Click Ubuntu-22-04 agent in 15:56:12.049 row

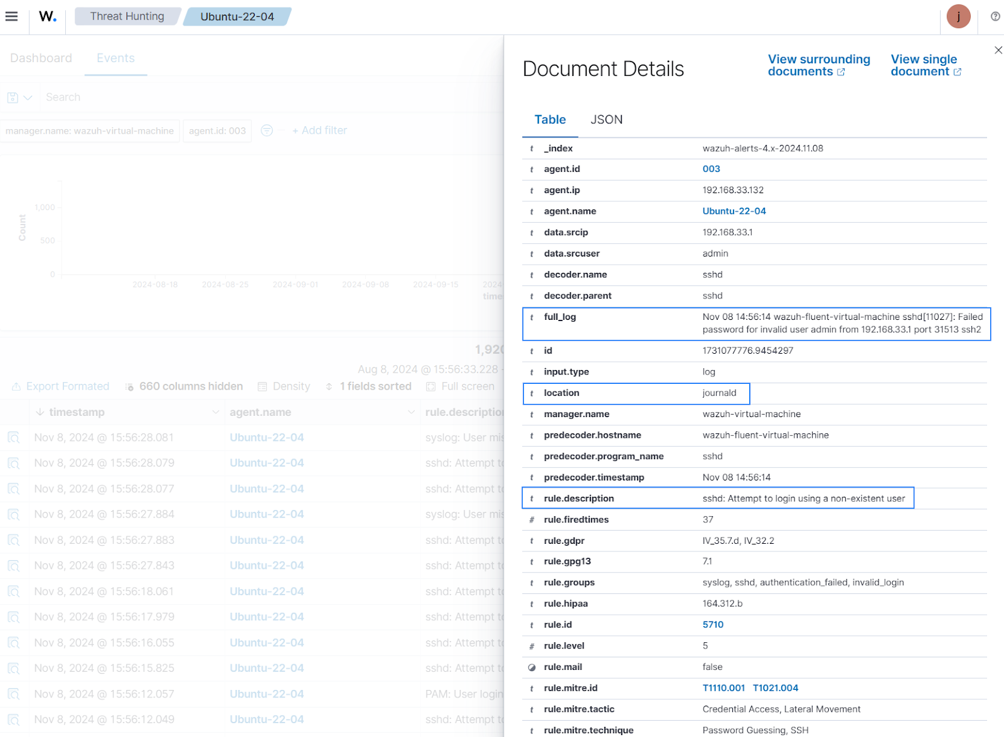click(x=267, y=719)
